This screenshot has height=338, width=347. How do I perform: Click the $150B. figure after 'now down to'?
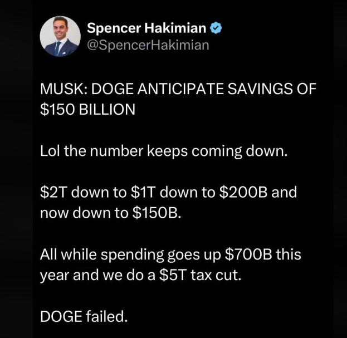pyautogui.click(x=157, y=213)
